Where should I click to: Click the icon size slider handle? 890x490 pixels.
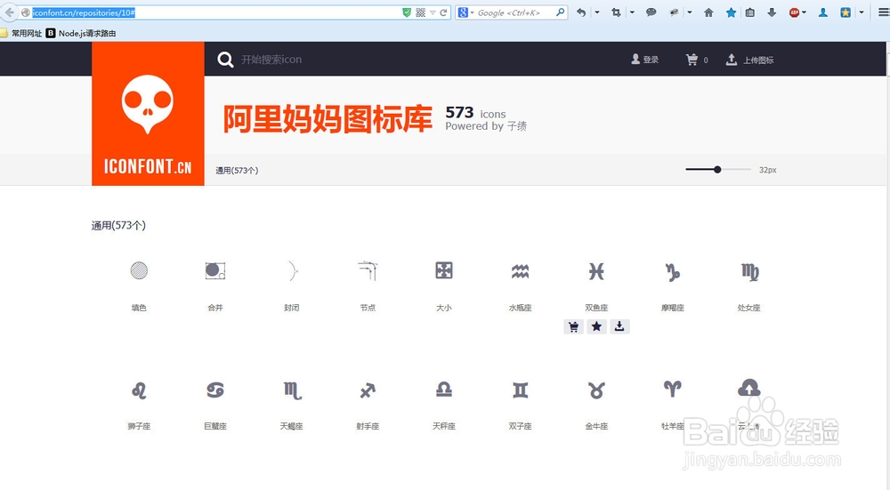click(717, 170)
